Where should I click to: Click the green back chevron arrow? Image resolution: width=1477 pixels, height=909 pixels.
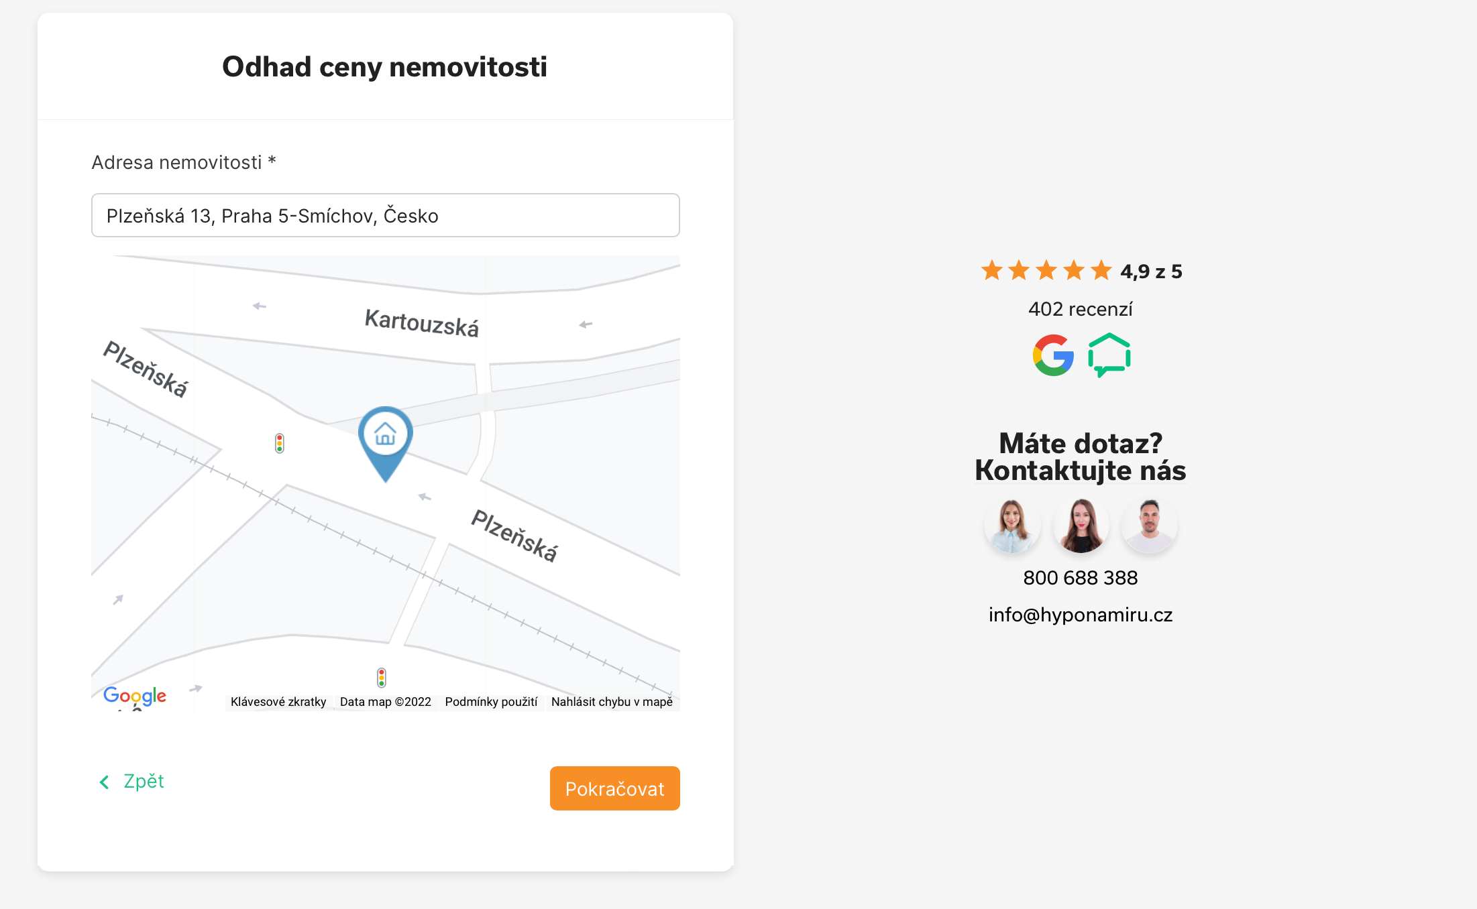[x=105, y=782]
